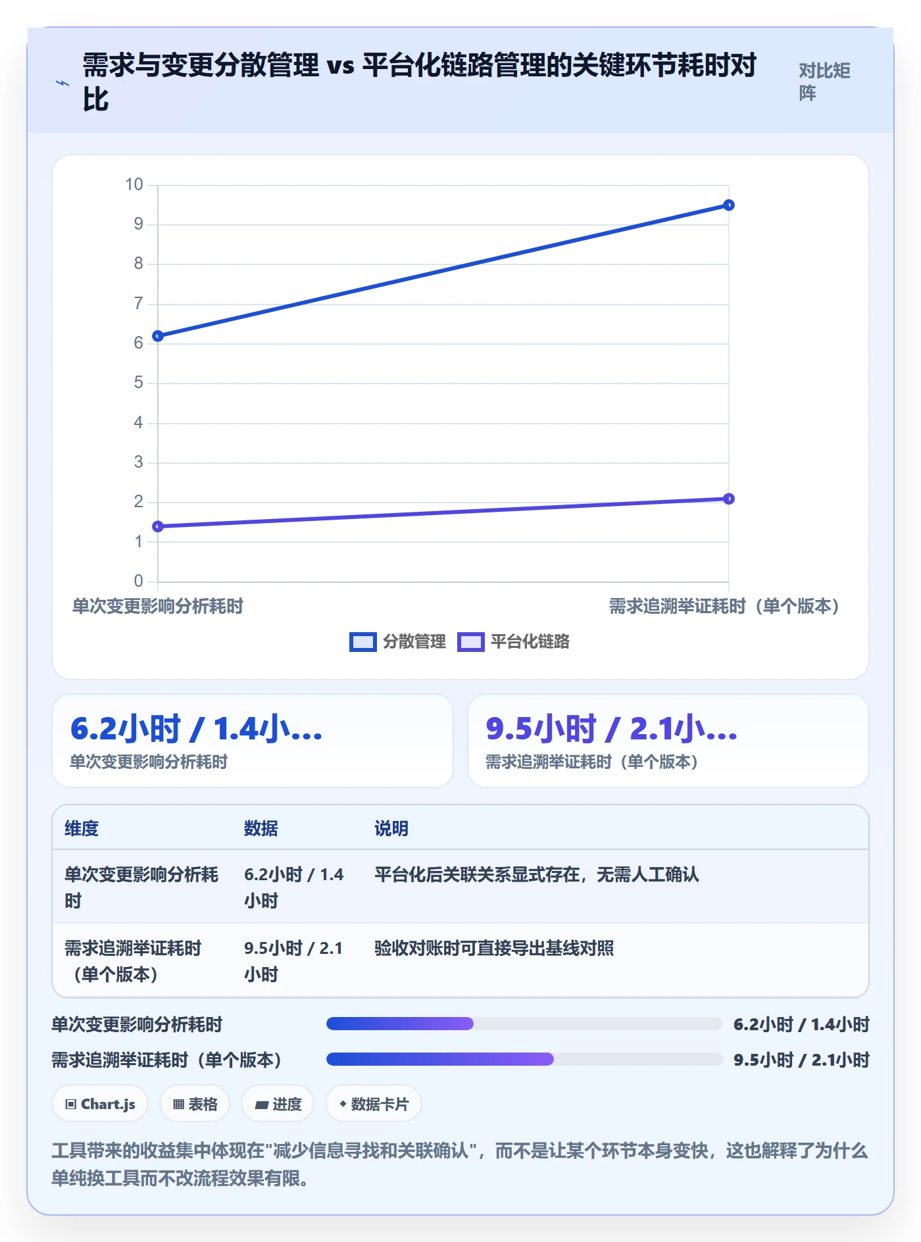The width and height of the screenshot is (921, 1242).
Task: Click the Chart.js tag chip
Action: coord(100,1104)
